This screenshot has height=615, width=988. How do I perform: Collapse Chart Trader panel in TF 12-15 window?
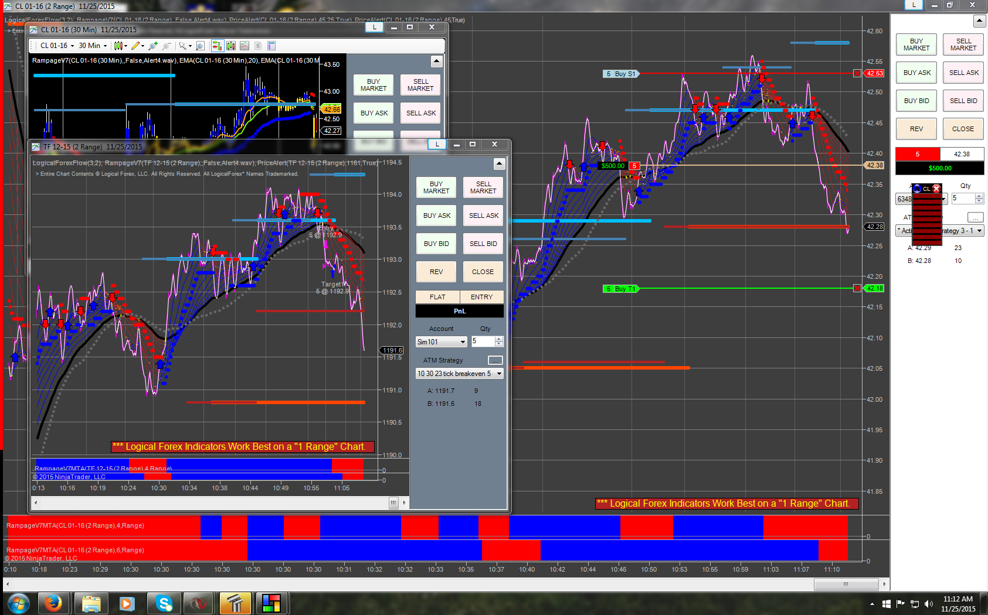point(500,163)
